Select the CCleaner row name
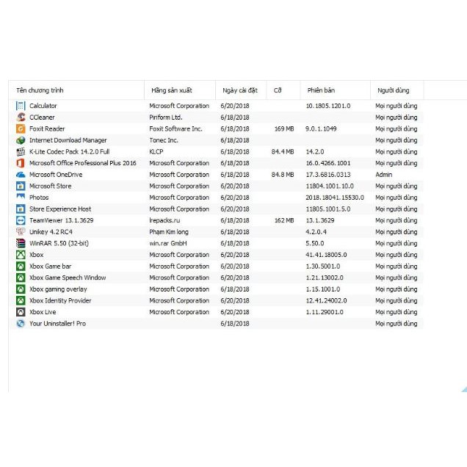467x467 pixels. (42, 117)
